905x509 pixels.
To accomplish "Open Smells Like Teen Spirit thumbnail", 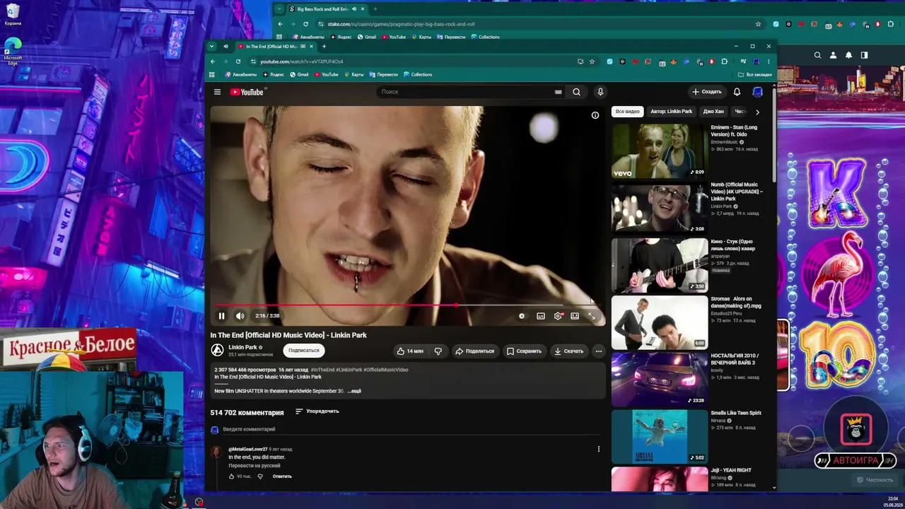I will click(659, 437).
